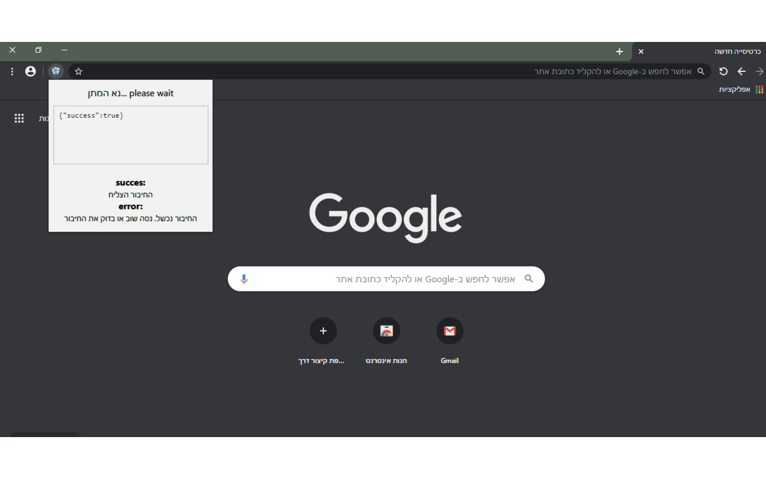
Task: Open a new tab with plus button
Action: pyautogui.click(x=619, y=51)
